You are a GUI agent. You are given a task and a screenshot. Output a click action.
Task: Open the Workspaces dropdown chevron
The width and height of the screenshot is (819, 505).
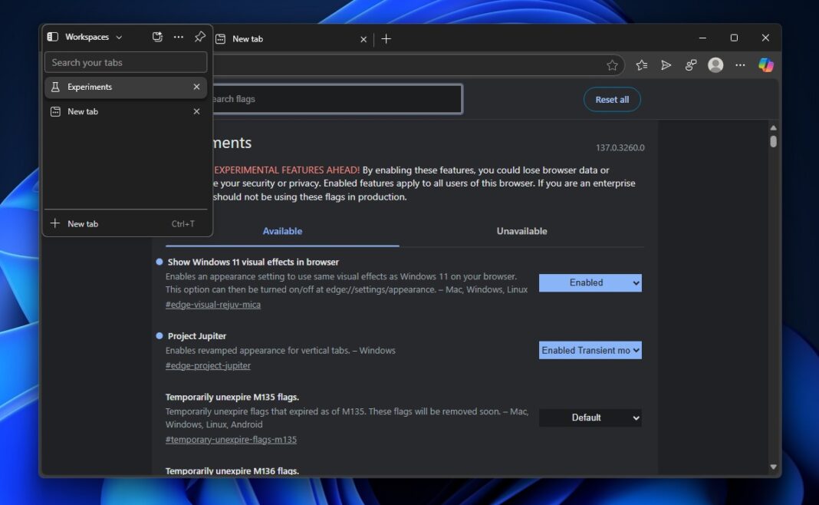click(119, 36)
